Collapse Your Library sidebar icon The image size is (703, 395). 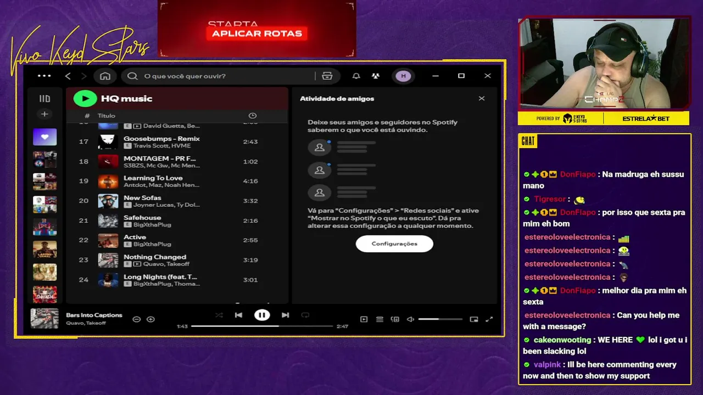pyautogui.click(x=44, y=99)
